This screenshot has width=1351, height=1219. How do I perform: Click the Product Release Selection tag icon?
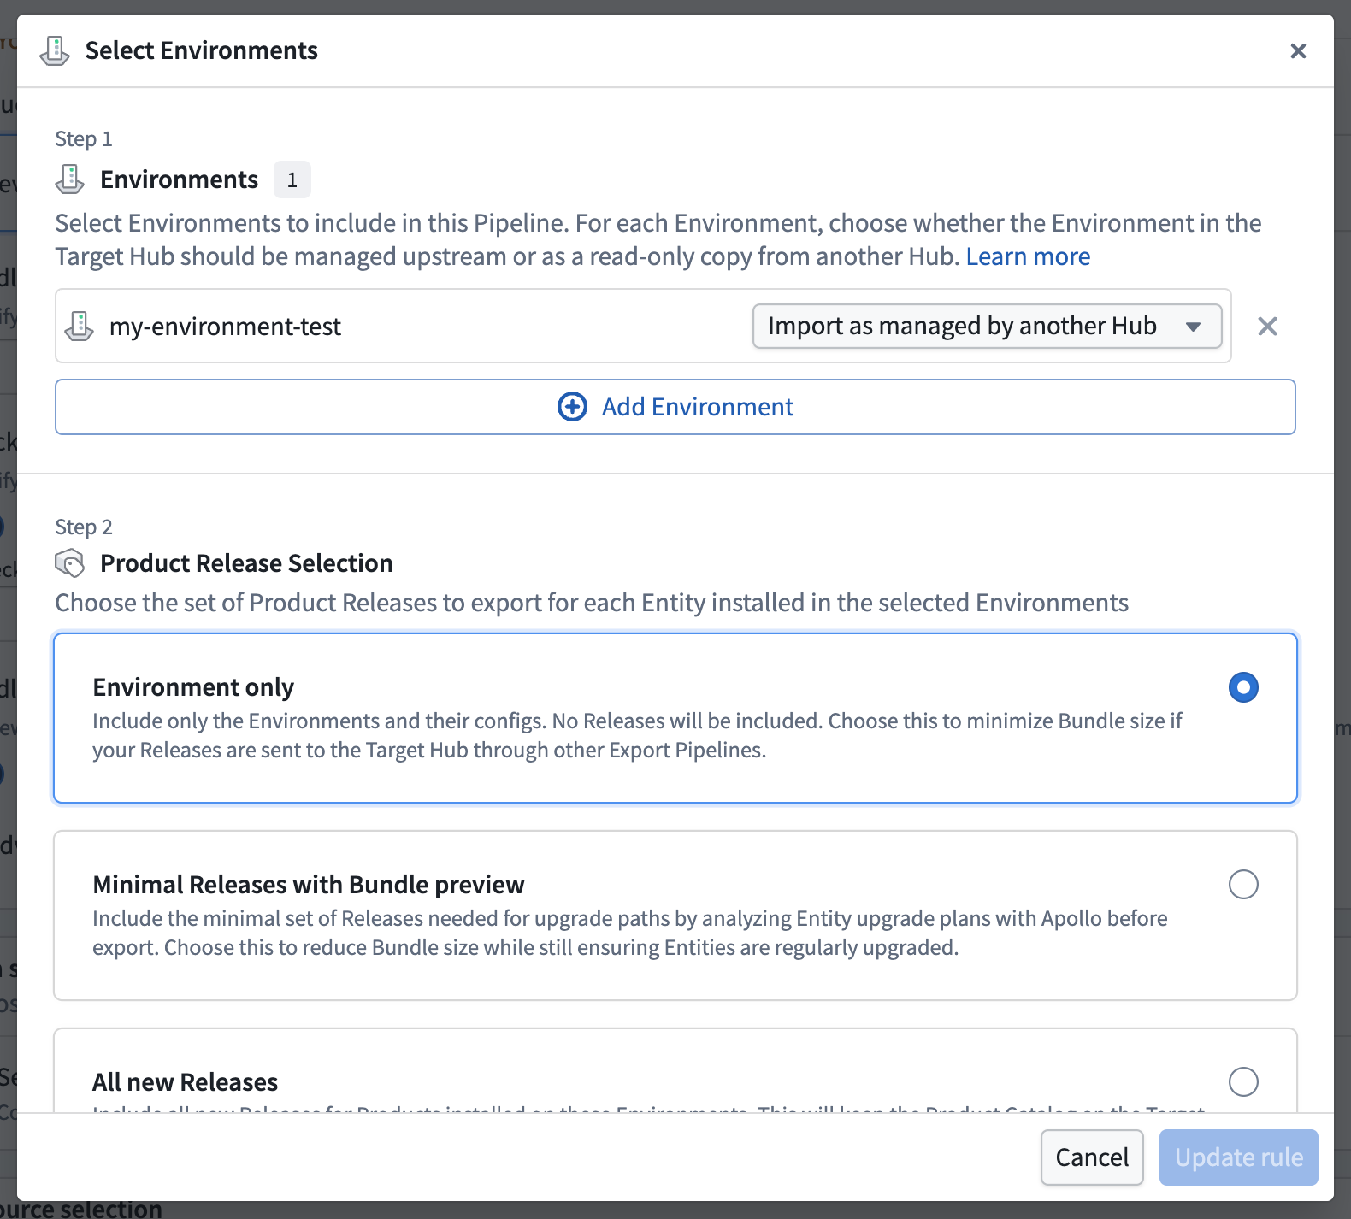tap(70, 563)
